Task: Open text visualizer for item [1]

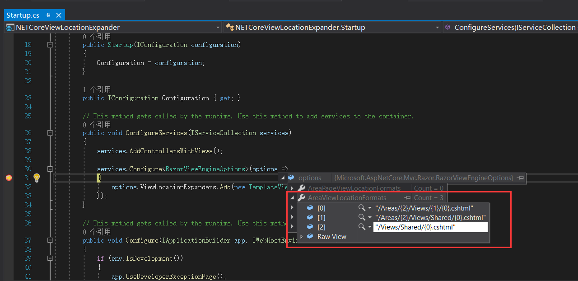Action: click(362, 217)
